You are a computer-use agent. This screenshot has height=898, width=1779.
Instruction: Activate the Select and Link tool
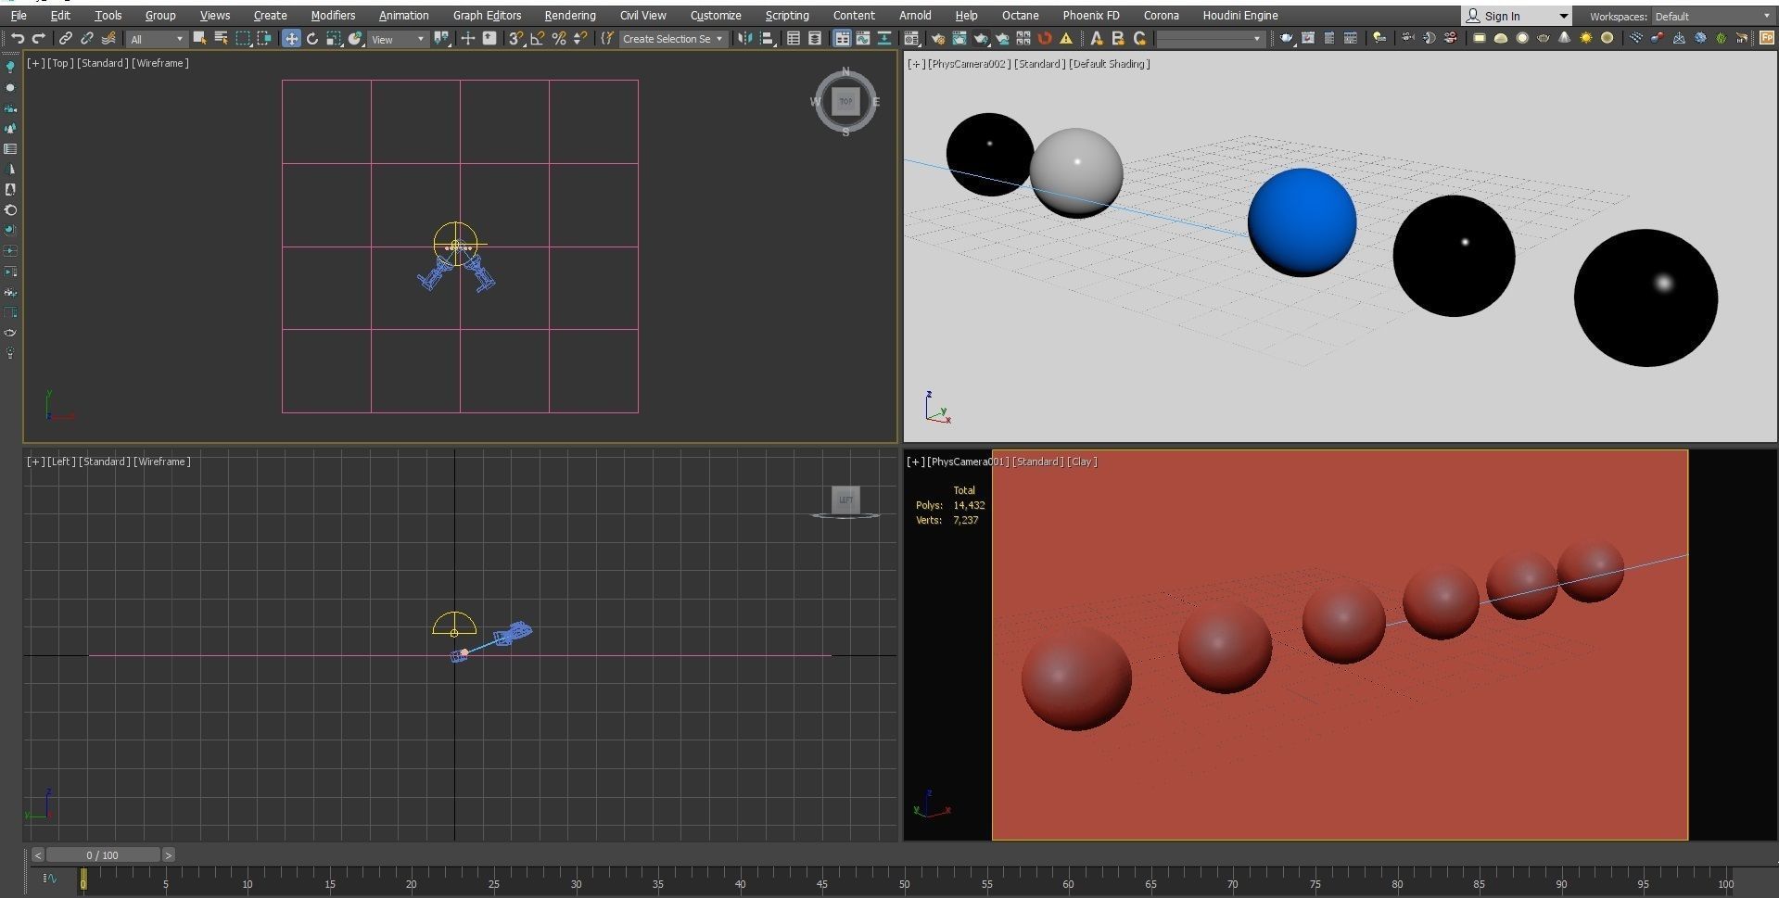(x=66, y=38)
